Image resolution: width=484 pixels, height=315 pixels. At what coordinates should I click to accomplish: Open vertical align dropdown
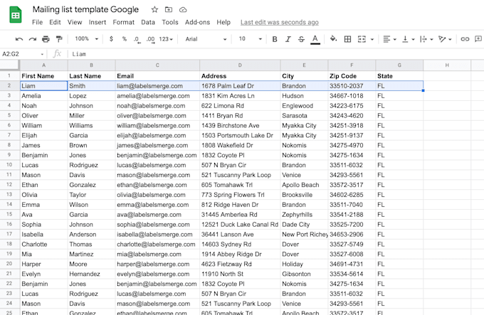click(408, 39)
